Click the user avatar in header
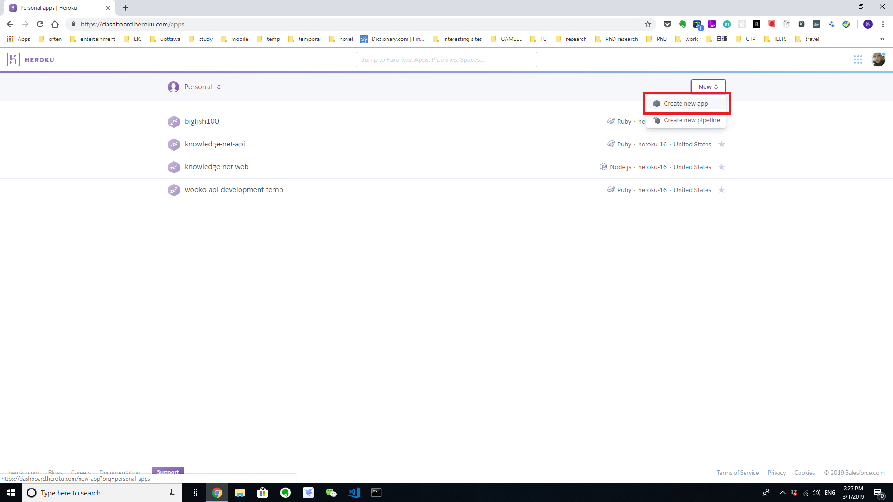The height and width of the screenshot is (502, 893). click(878, 59)
